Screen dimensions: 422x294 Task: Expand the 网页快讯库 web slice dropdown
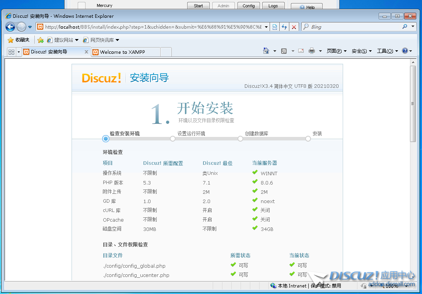(x=117, y=40)
